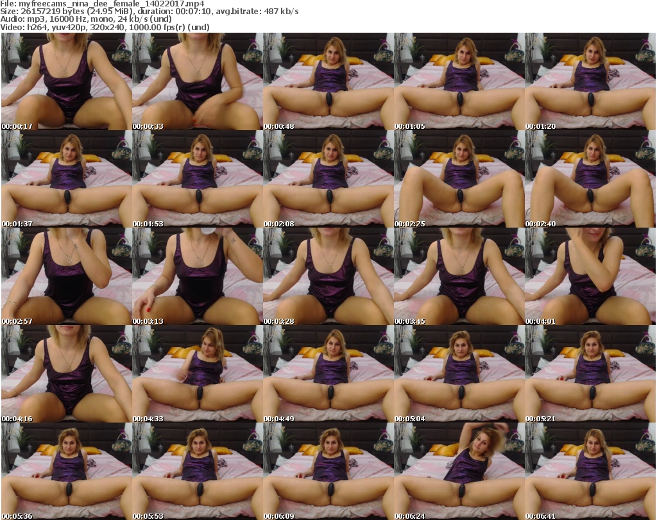Go to the thumbnail stamped 00:06:24
The image size is (657, 520).
click(x=459, y=471)
